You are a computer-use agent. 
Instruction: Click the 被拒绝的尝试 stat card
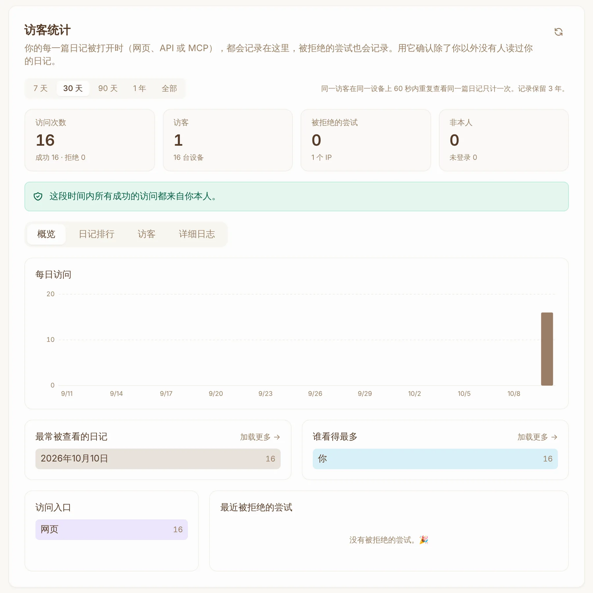click(366, 140)
